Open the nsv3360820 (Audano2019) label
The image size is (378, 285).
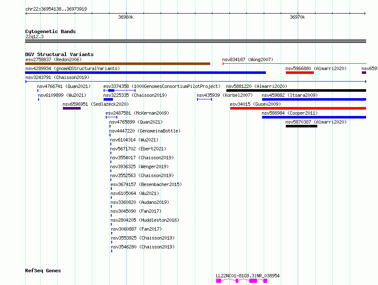(x=140, y=202)
